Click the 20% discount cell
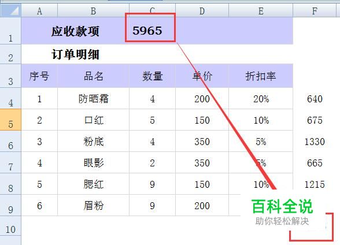 (261, 98)
